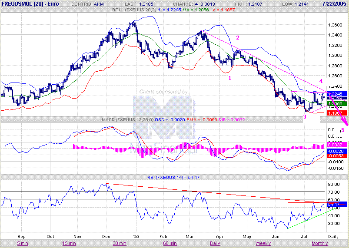The width and height of the screenshot is (349, 248).
Task: Open the Monthly timeframe link
Action: pyautogui.click(x=319, y=243)
